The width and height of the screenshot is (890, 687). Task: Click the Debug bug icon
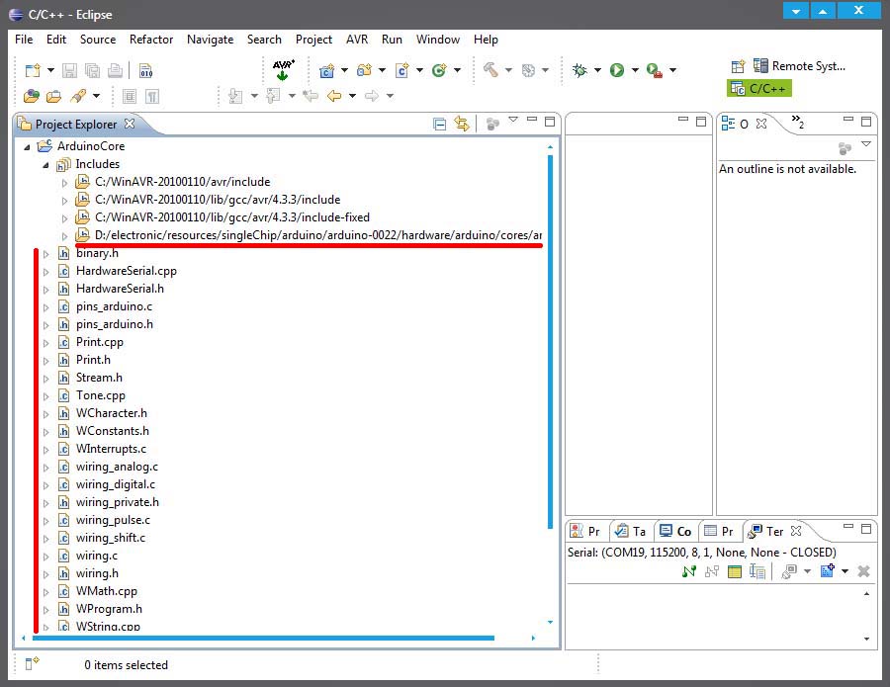click(579, 70)
